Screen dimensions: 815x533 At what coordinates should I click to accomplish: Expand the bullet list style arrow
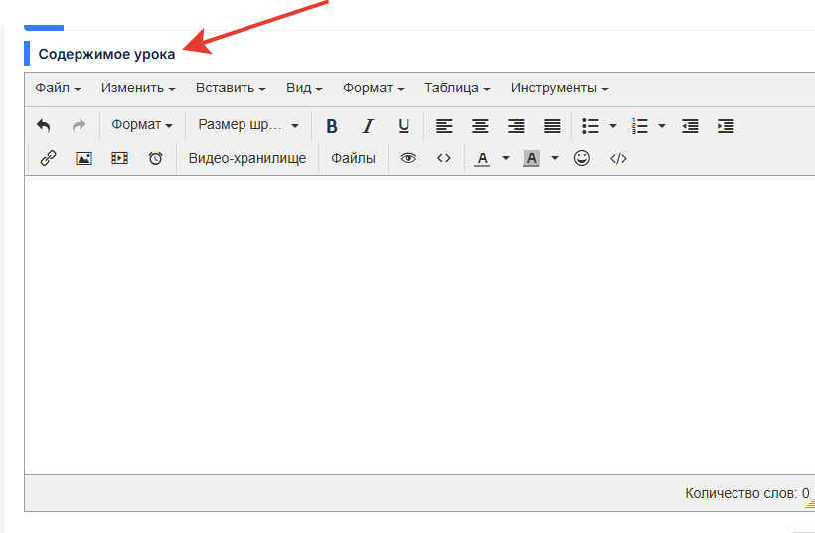[613, 126]
